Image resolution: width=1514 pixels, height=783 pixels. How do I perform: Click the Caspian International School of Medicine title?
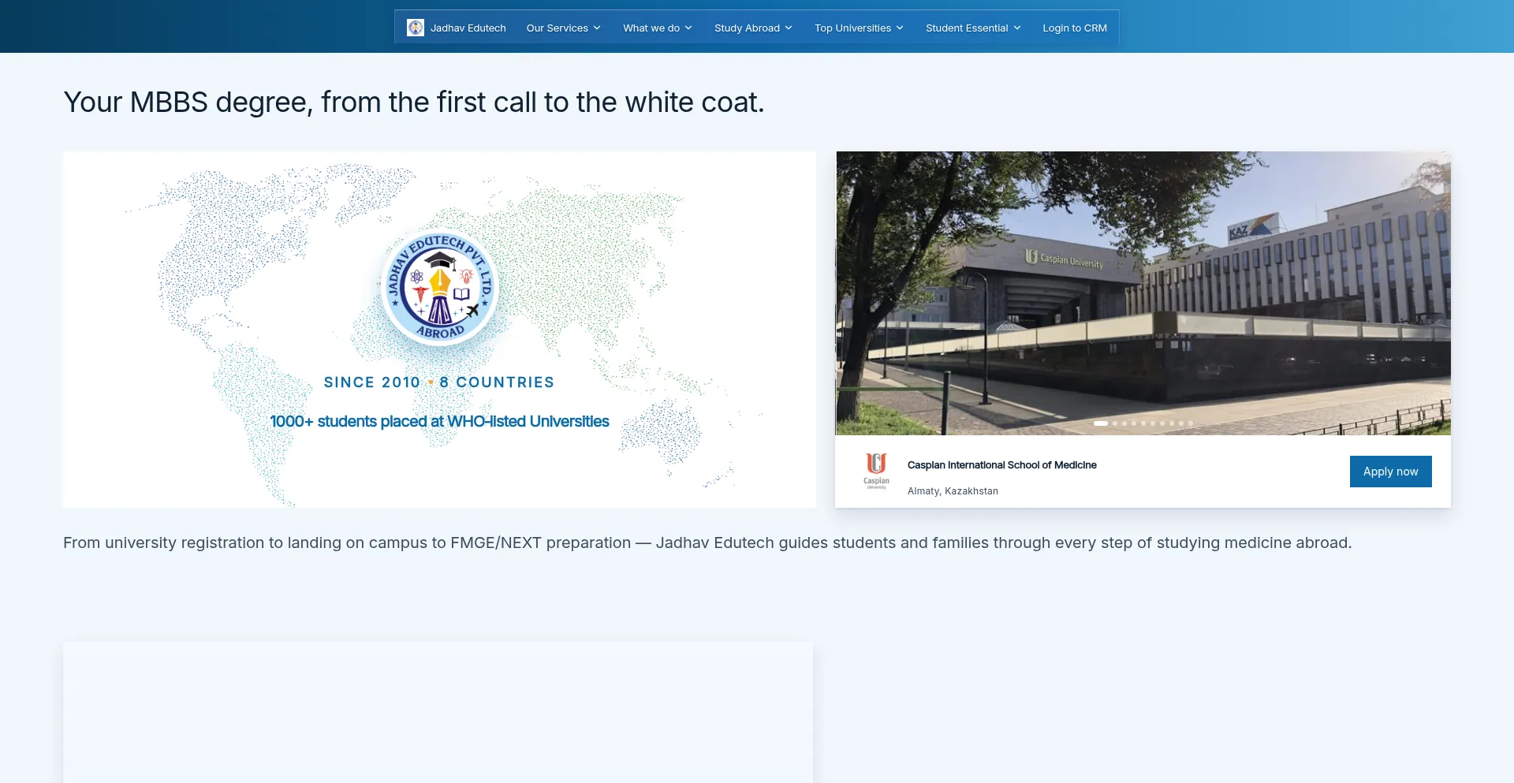point(1002,465)
